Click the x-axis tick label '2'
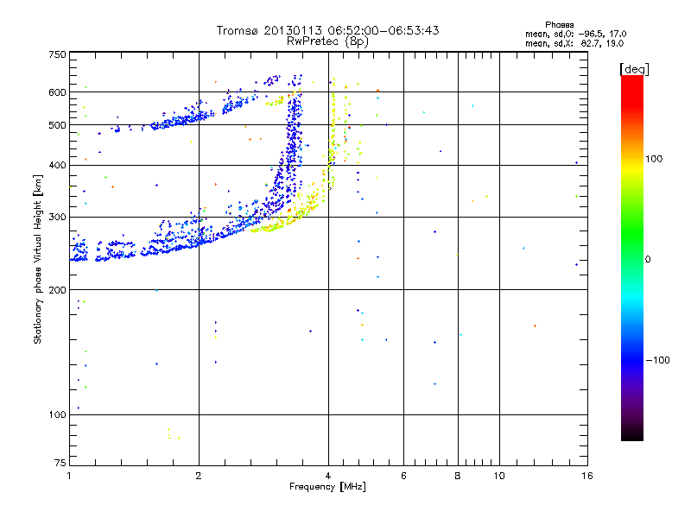This screenshot has width=691, height=518. click(199, 476)
